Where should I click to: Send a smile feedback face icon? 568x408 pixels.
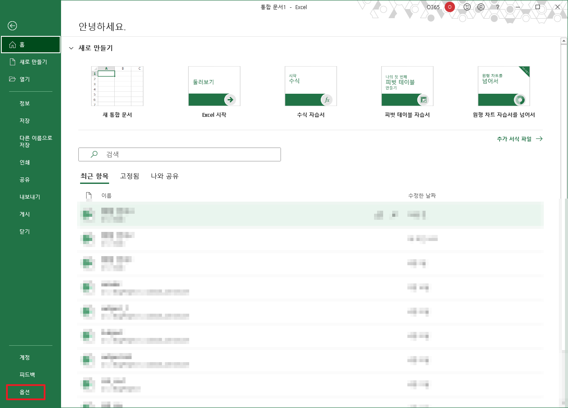pos(467,7)
